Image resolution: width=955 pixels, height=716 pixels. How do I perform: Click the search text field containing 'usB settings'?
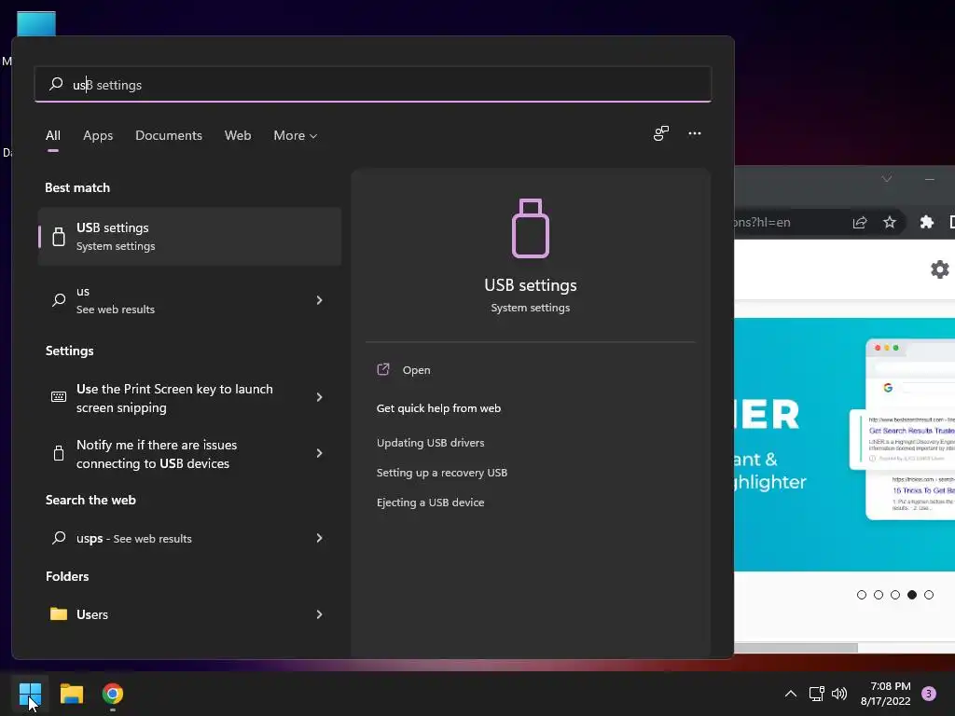373,84
